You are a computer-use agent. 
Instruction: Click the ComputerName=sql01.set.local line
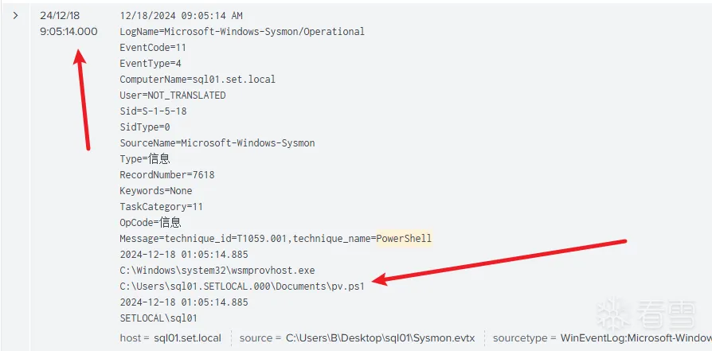click(198, 79)
